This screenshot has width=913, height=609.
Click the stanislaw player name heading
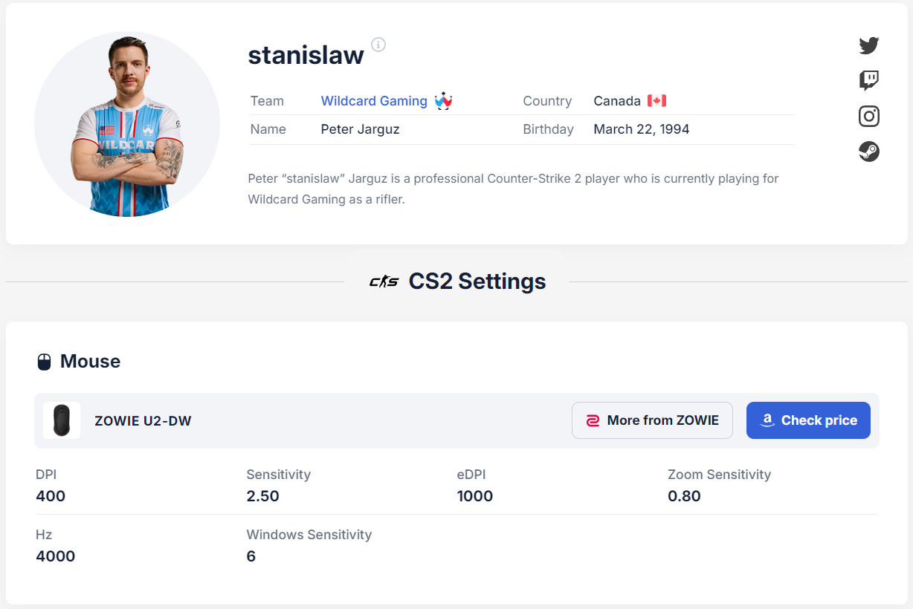(306, 54)
